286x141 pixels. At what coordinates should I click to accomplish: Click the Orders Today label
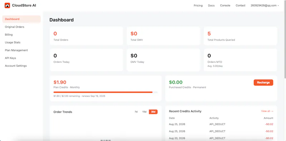click(61, 62)
